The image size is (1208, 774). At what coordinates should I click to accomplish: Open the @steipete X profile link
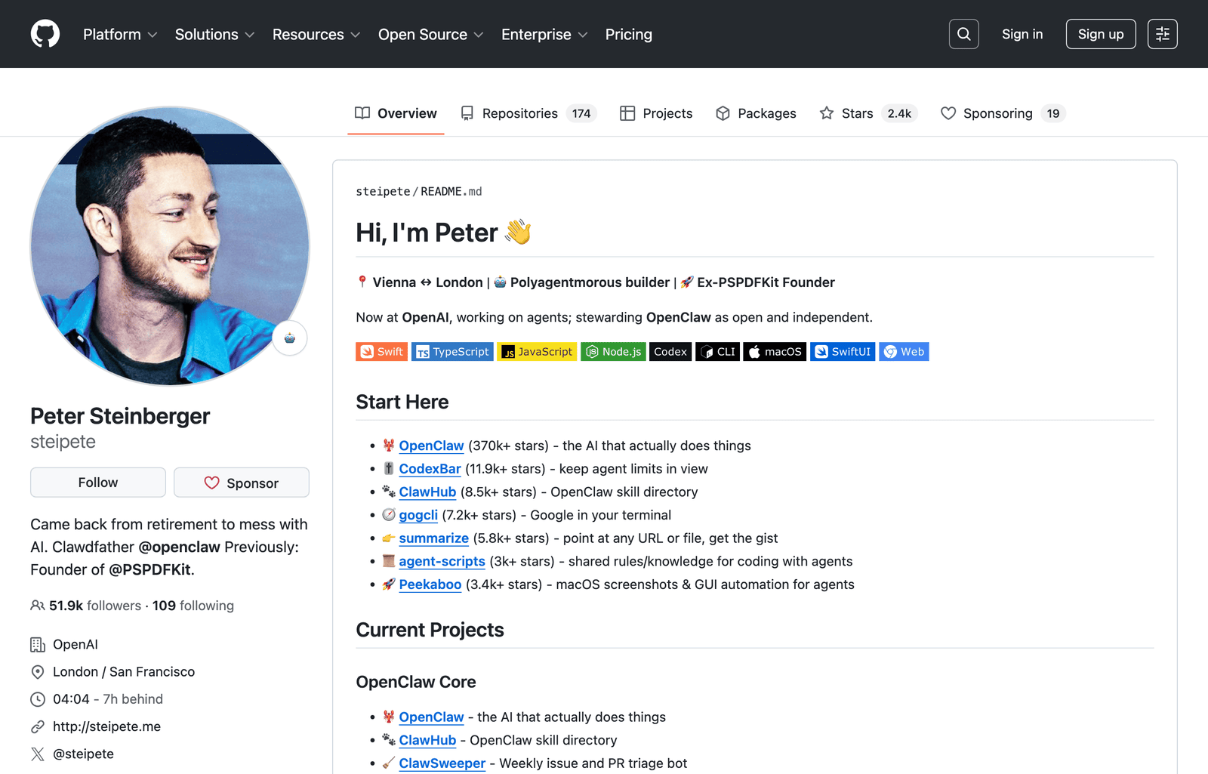tap(83, 754)
